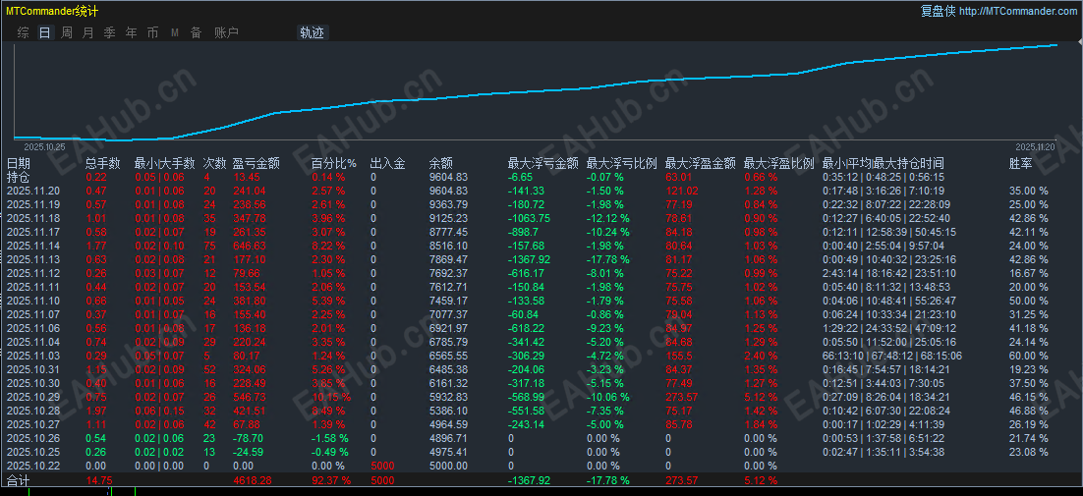Select the 2025.11.17 date row
The height and width of the screenshot is (496, 1083).
pos(33,232)
